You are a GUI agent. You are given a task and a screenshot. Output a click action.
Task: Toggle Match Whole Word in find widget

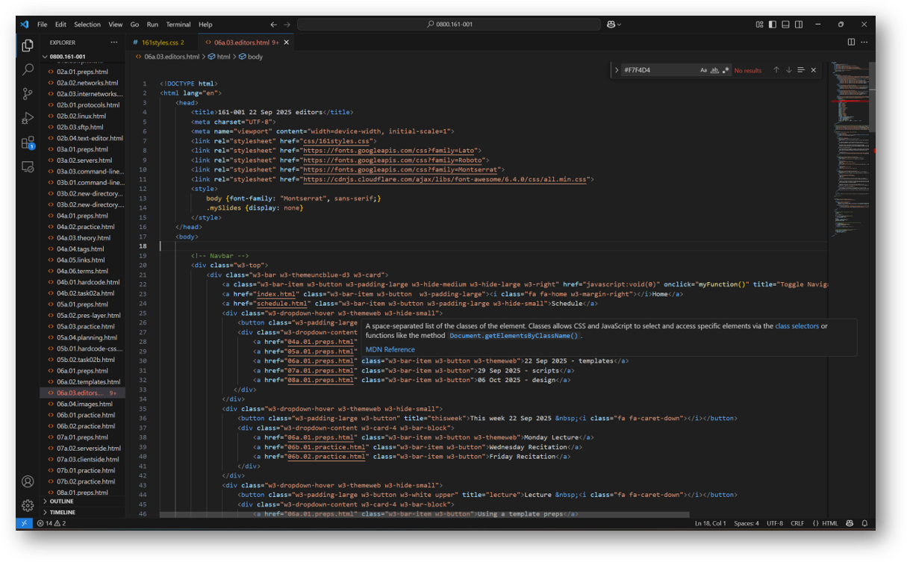(716, 69)
